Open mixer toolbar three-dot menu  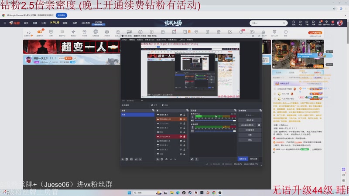pyautogui.click(x=197, y=159)
